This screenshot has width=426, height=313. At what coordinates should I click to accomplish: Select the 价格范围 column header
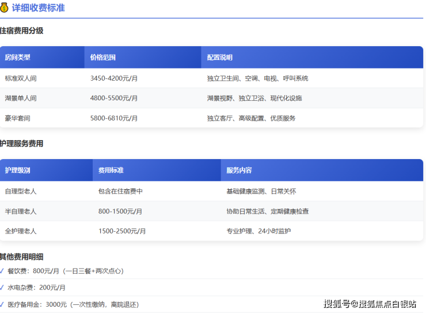coord(103,58)
